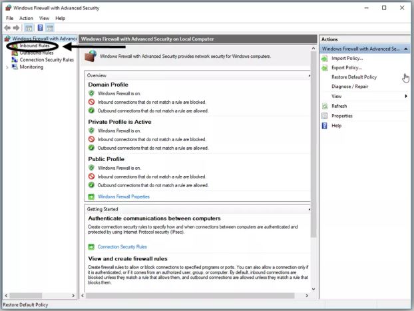The image size is (414, 311).
Task: Select Monitoring in the left tree
Action: [31, 67]
